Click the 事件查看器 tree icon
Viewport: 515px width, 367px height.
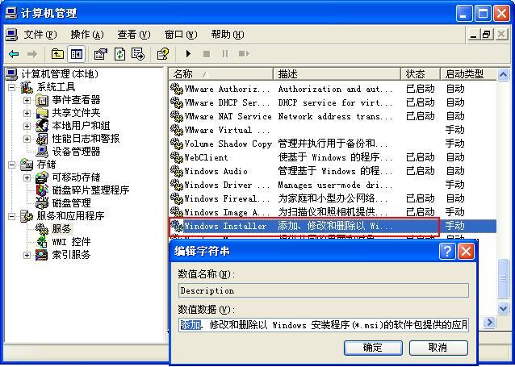click(x=42, y=100)
